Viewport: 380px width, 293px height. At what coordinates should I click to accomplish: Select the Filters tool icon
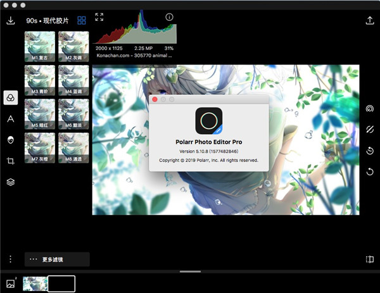tap(11, 98)
